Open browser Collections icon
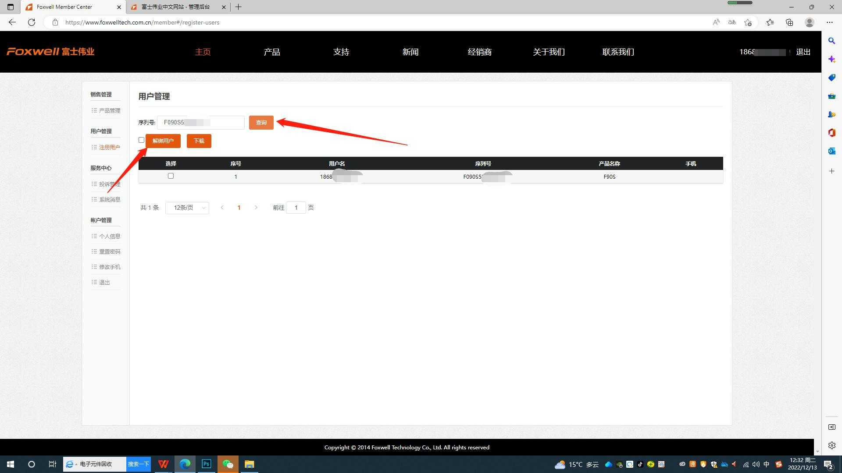Image resolution: width=842 pixels, height=473 pixels. pyautogui.click(x=789, y=22)
